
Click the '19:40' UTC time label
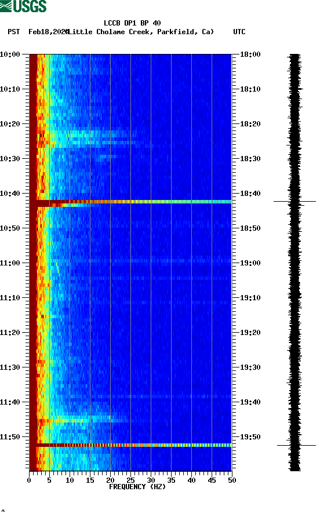click(x=250, y=402)
